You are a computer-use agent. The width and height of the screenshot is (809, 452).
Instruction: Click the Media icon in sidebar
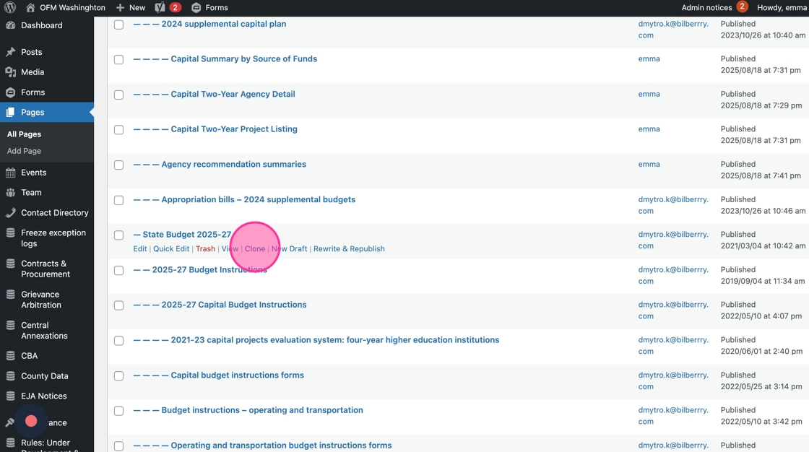point(10,72)
